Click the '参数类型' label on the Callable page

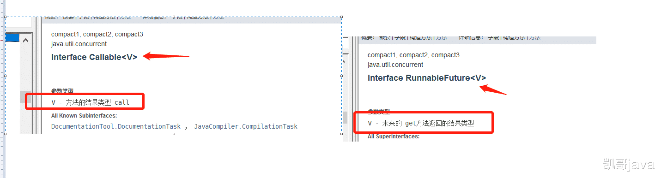[62, 91]
